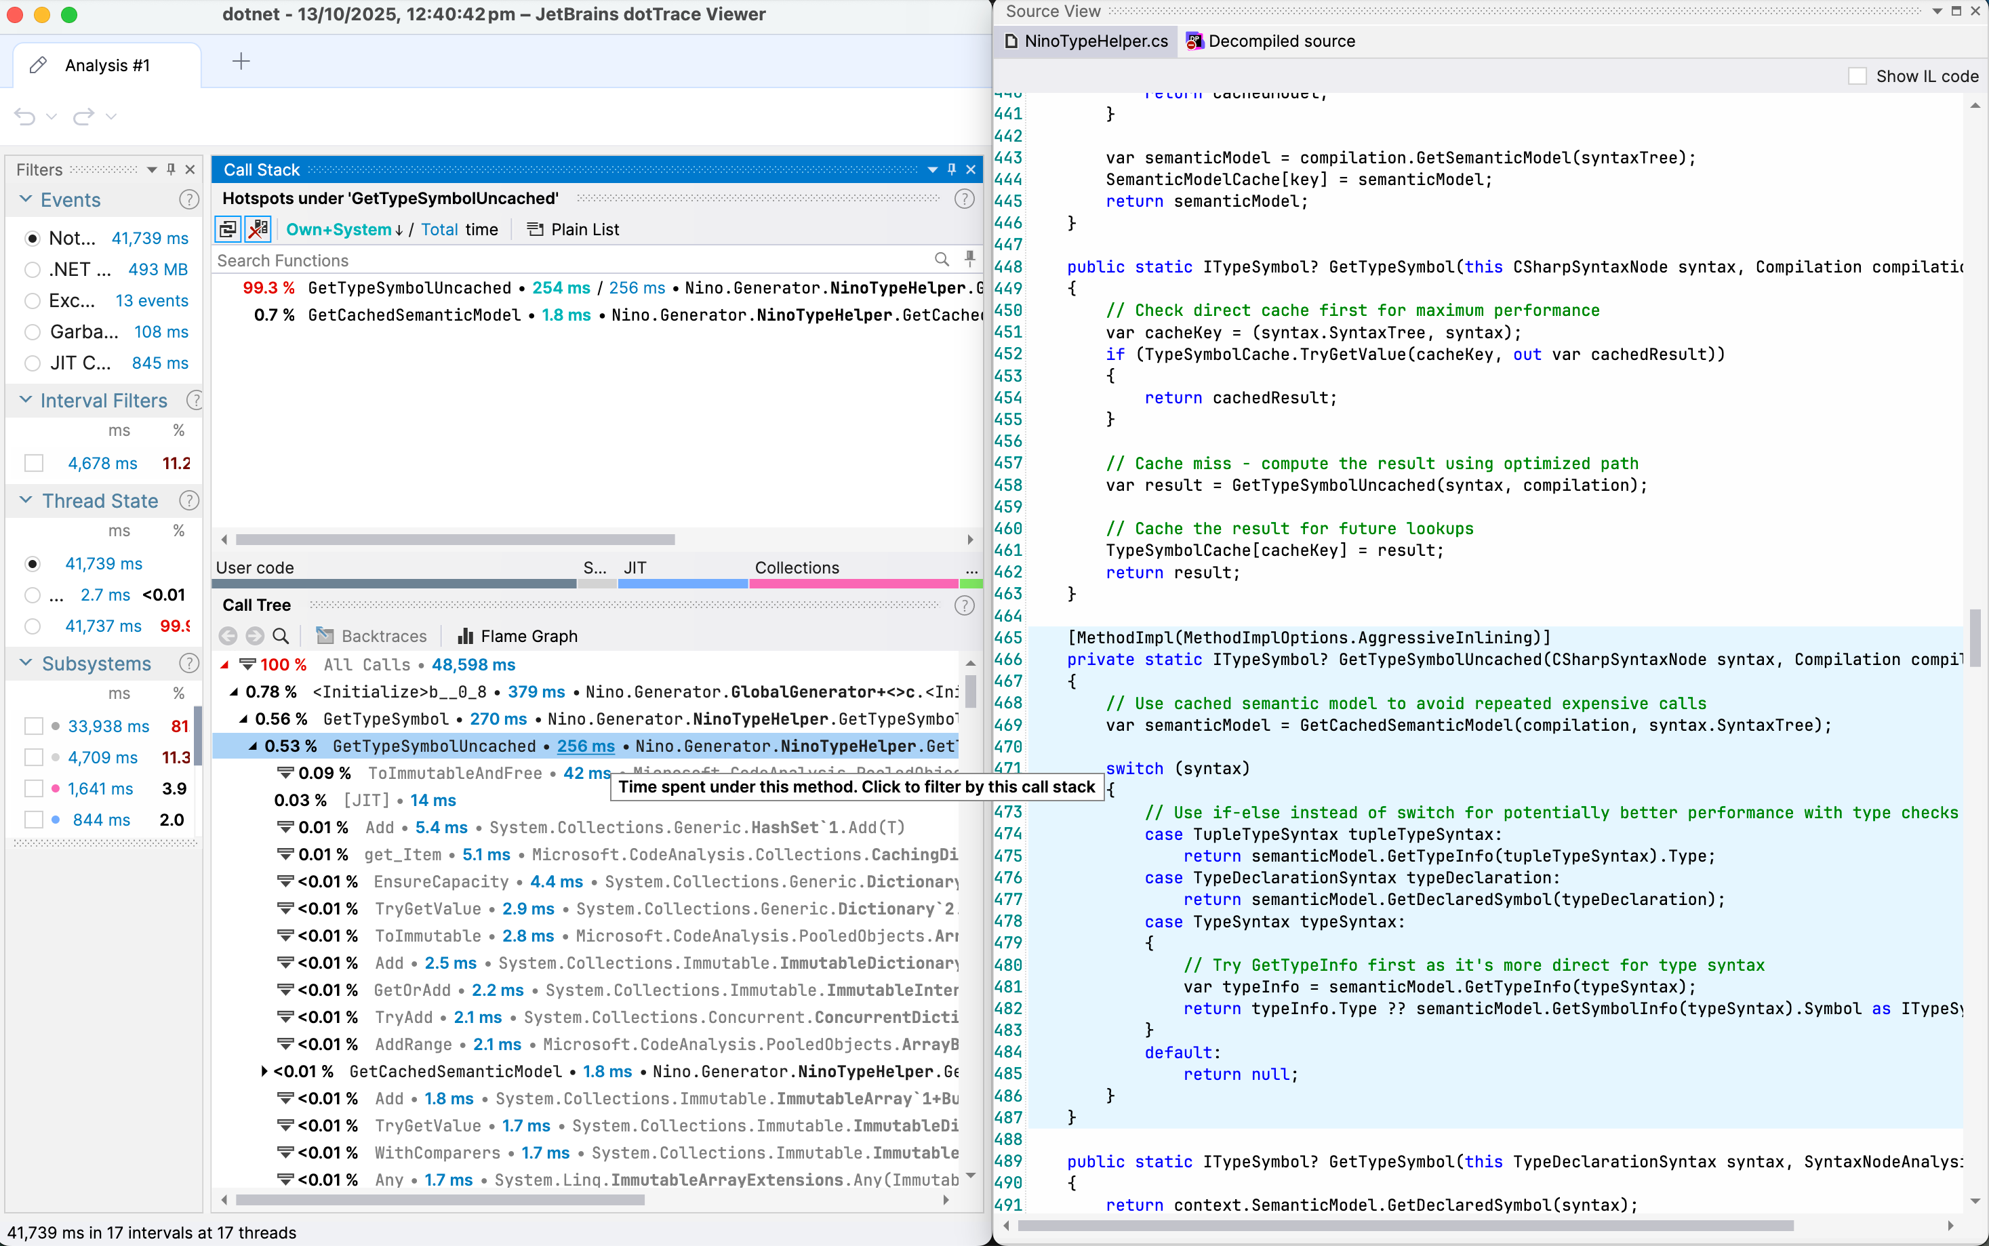This screenshot has width=1989, height=1246.
Task: Open help icon for Call Tree
Action: pos(964,605)
